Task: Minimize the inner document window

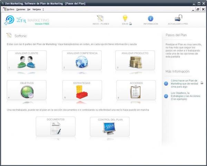Action: [x=193, y=9]
